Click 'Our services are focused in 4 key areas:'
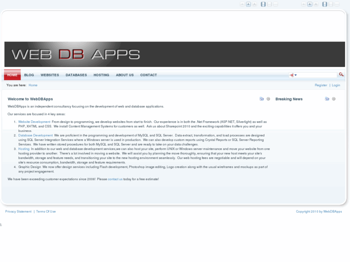The height and width of the screenshot is (262, 350). (37, 114)
